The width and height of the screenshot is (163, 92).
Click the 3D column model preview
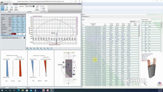tap(152, 68)
